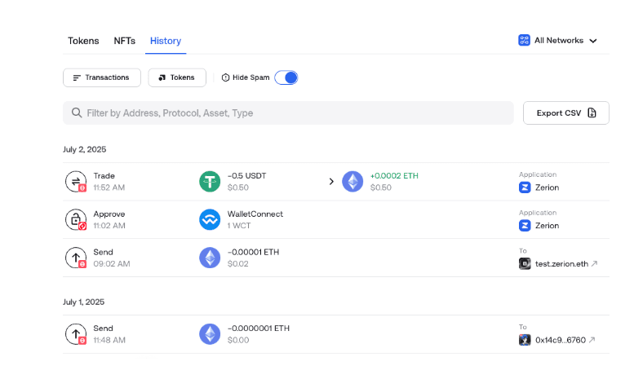Click the All Networks icon
634x366 pixels.
[524, 41]
